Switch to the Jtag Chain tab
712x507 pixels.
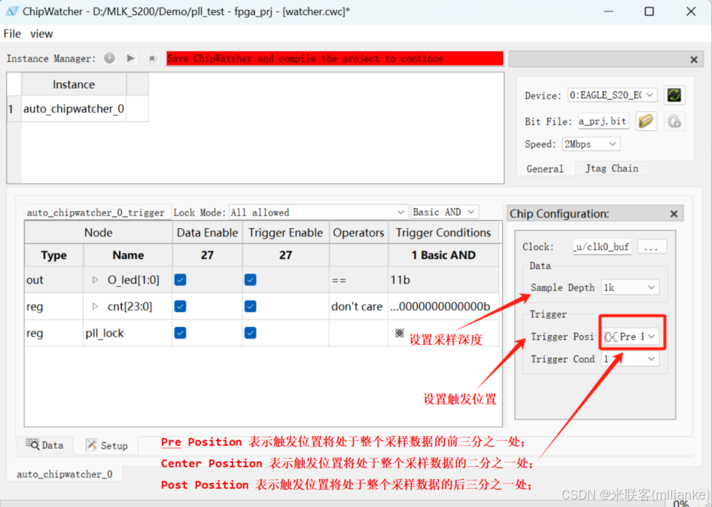click(x=611, y=168)
